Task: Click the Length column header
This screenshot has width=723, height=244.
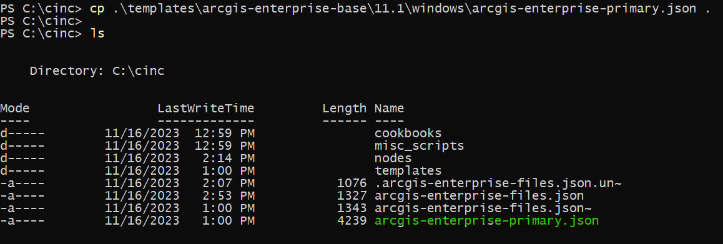Action: (345, 109)
